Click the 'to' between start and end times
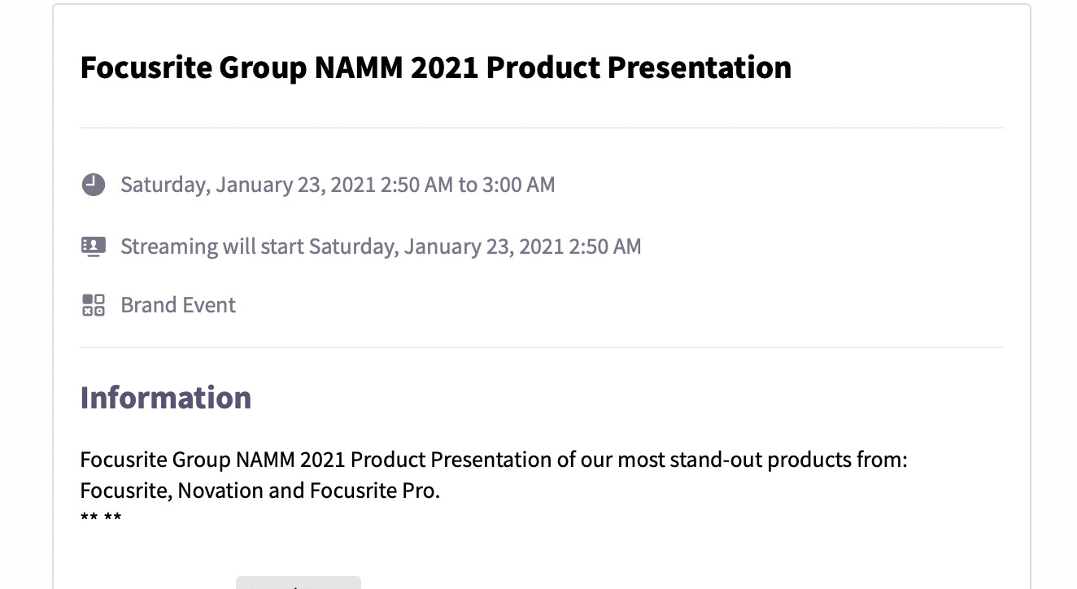1077x589 pixels. [467, 185]
